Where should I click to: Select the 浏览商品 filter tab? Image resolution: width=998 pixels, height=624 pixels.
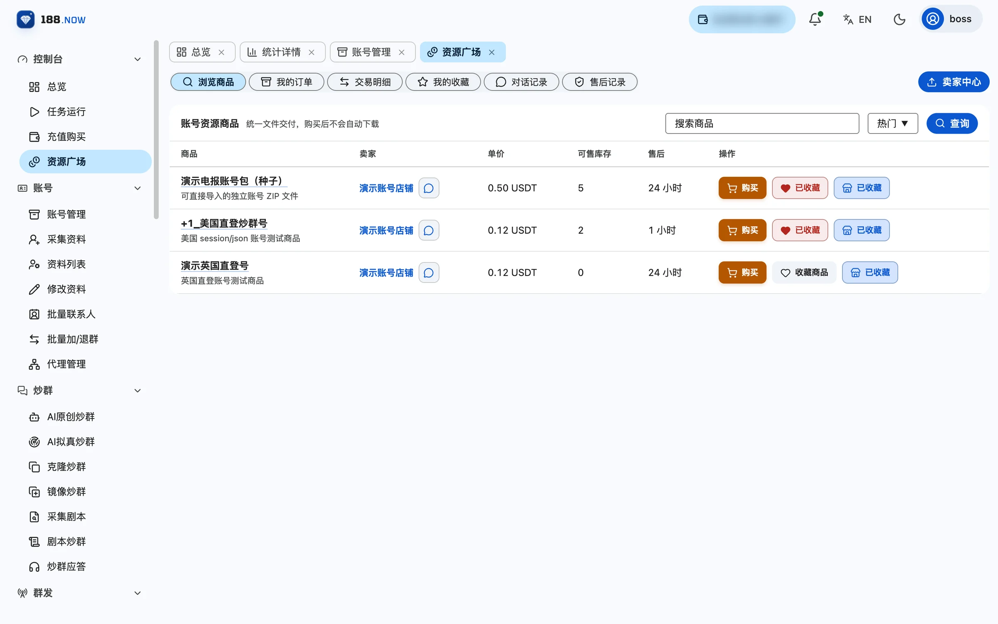tap(208, 82)
